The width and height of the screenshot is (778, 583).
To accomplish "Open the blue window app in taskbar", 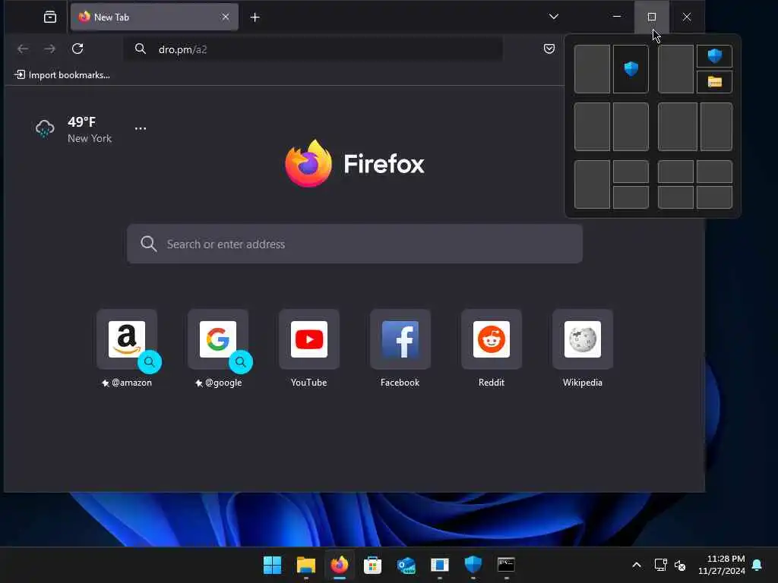I will (440, 565).
